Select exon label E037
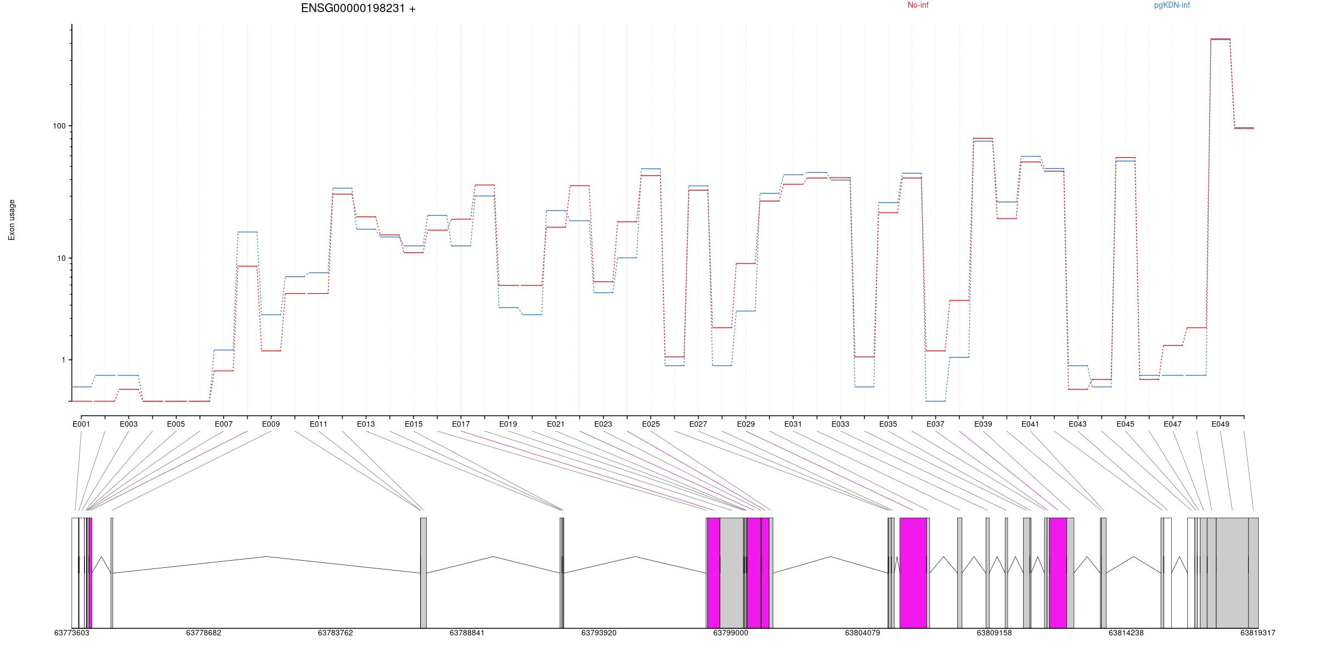The height and width of the screenshot is (659, 1318). coord(935,424)
